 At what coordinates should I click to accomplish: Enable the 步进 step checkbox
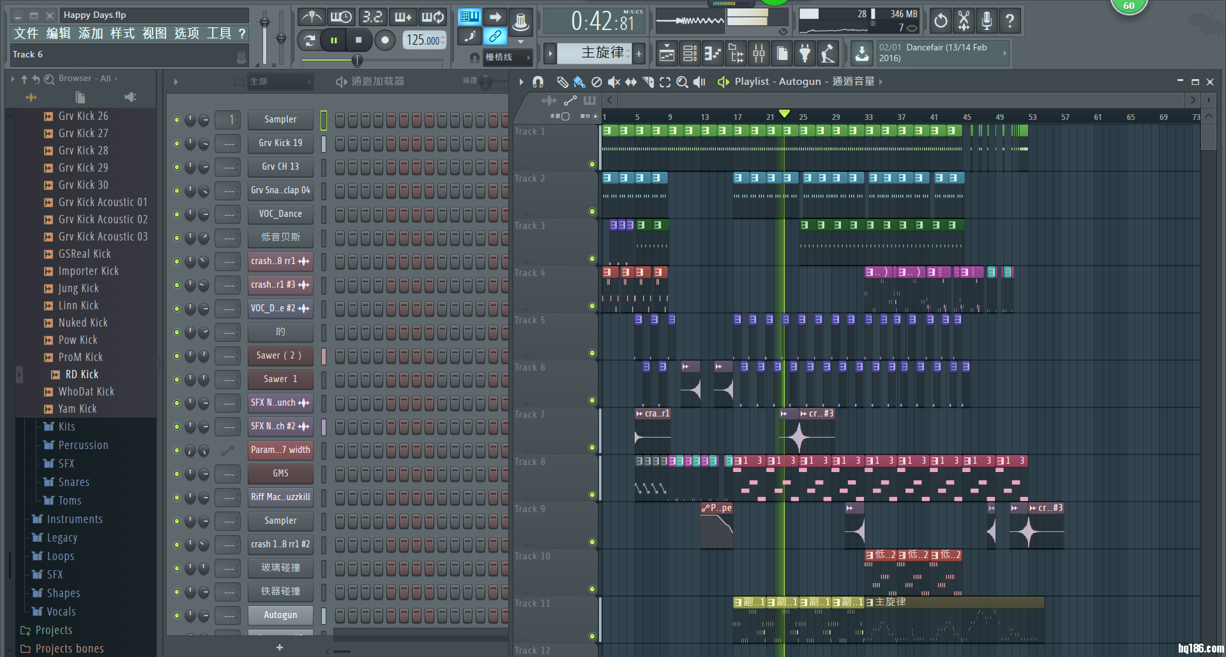click(565, 117)
